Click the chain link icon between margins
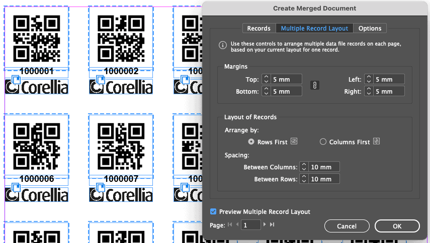The width and height of the screenshot is (430, 243). (314, 85)
